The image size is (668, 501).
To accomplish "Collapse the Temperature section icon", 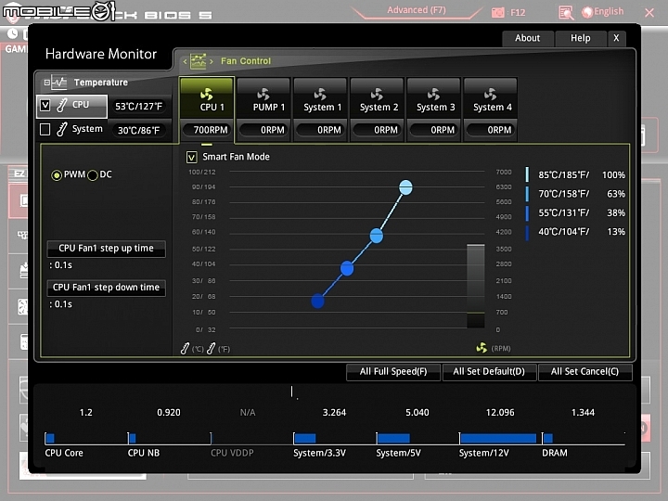I will 47,83.
